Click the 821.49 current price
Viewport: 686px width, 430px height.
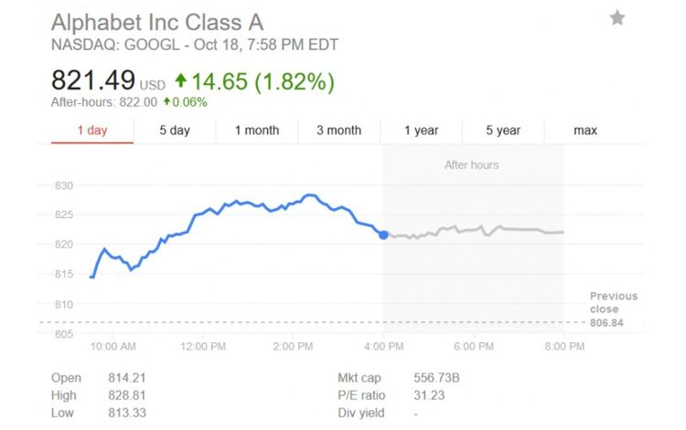tap(93, 80)
